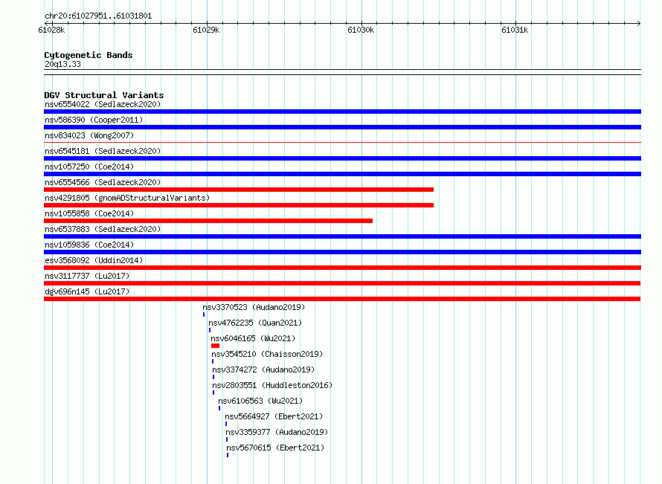Click the blue bar under nsv6554022
This screenshot has height=484, width=662.
click(x=342, y=112)
